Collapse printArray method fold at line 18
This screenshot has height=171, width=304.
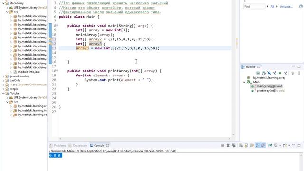coord(57,71)
